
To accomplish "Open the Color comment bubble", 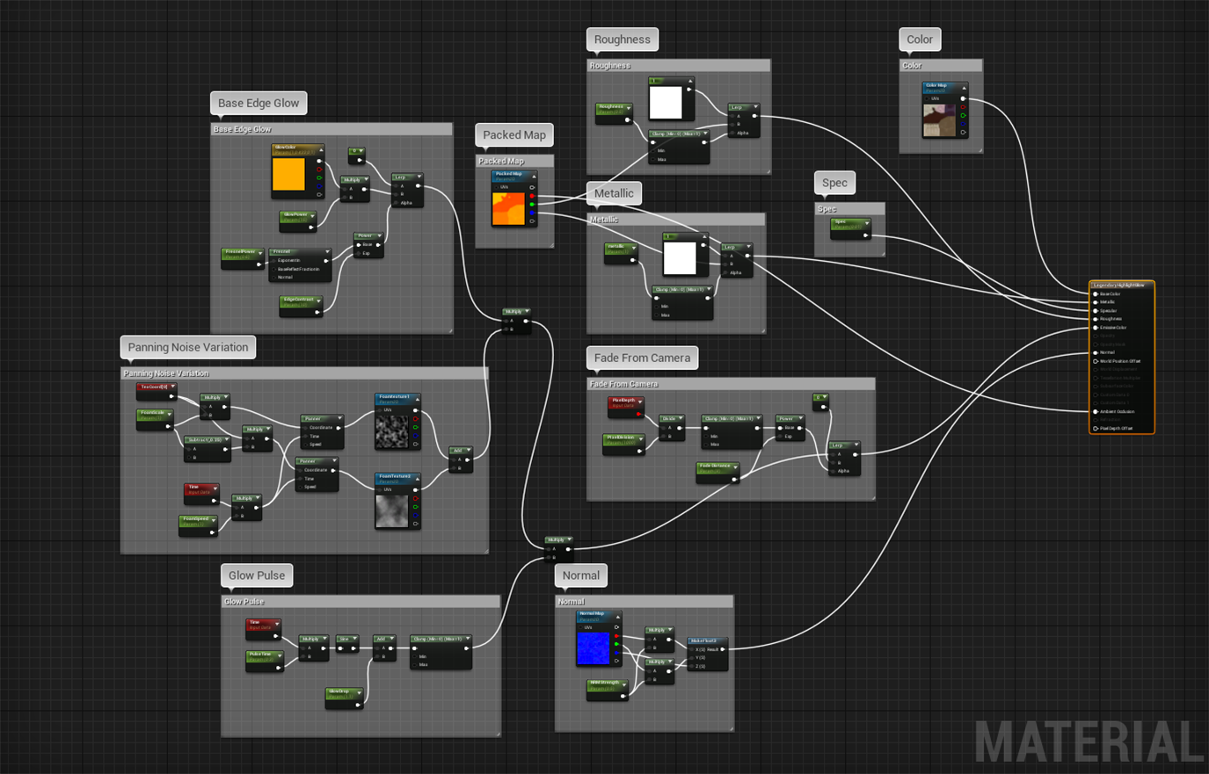I will (x=920, y=40).
